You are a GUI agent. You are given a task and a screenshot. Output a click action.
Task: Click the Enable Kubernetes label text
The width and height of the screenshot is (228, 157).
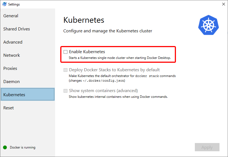(x=87, y=52)
